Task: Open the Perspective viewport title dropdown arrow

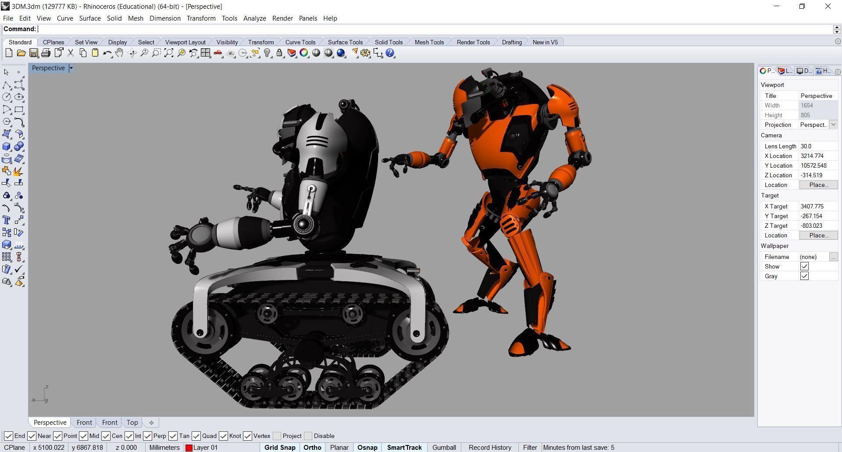Action: pyautogui.click(x=71, y=68)
